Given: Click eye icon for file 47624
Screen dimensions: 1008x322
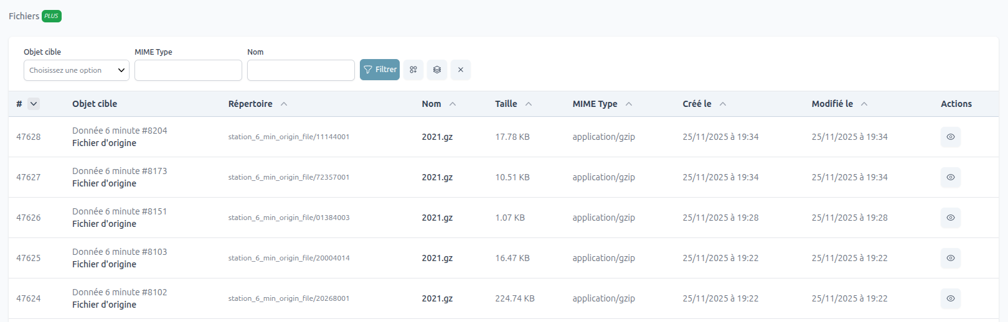Looking at the screenshot, I should click(x=950, y=298).
